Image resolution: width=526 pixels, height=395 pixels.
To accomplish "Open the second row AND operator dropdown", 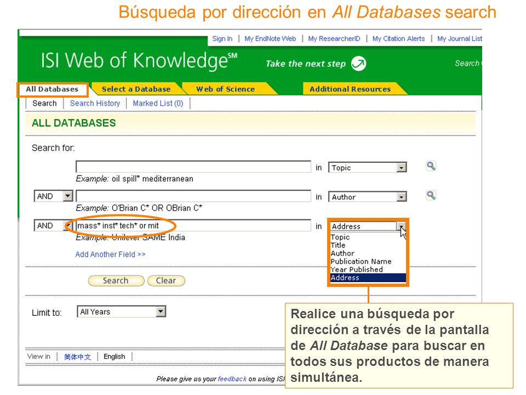I will [x=68, y=196].
